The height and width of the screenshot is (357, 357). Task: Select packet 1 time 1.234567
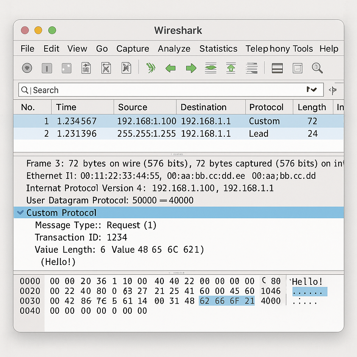coord(77,121)
